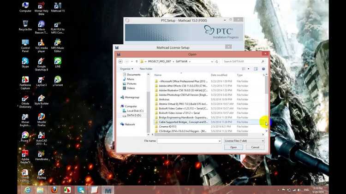Launch Google SketchUp 8 desktop shortcut
346x194 pixels.
(41, 64)
